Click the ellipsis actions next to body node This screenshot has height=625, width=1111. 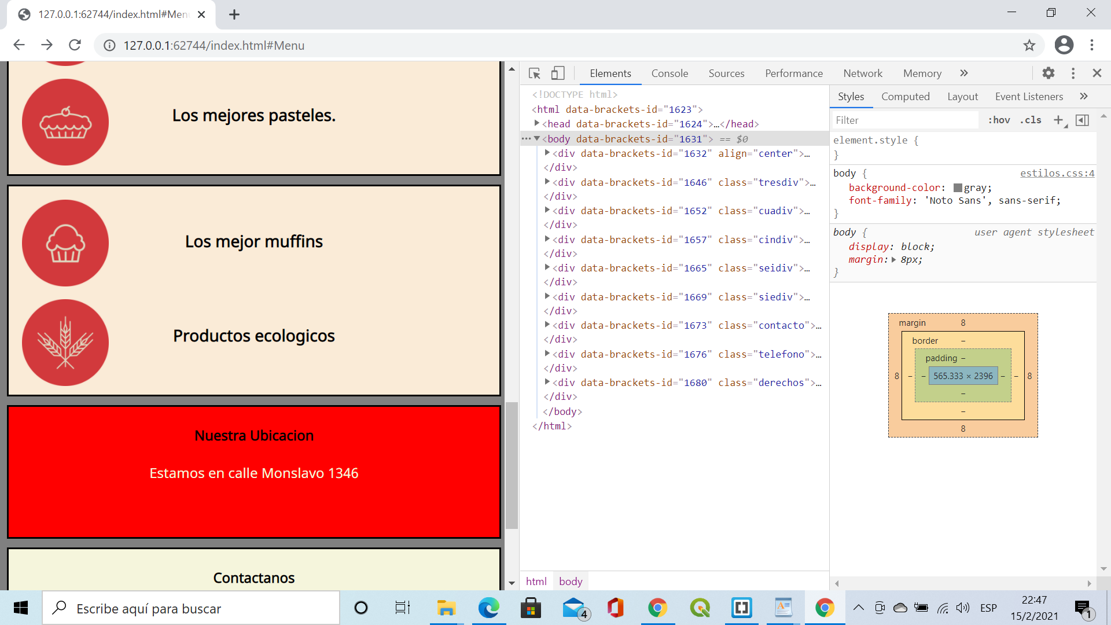coord(525,139)
